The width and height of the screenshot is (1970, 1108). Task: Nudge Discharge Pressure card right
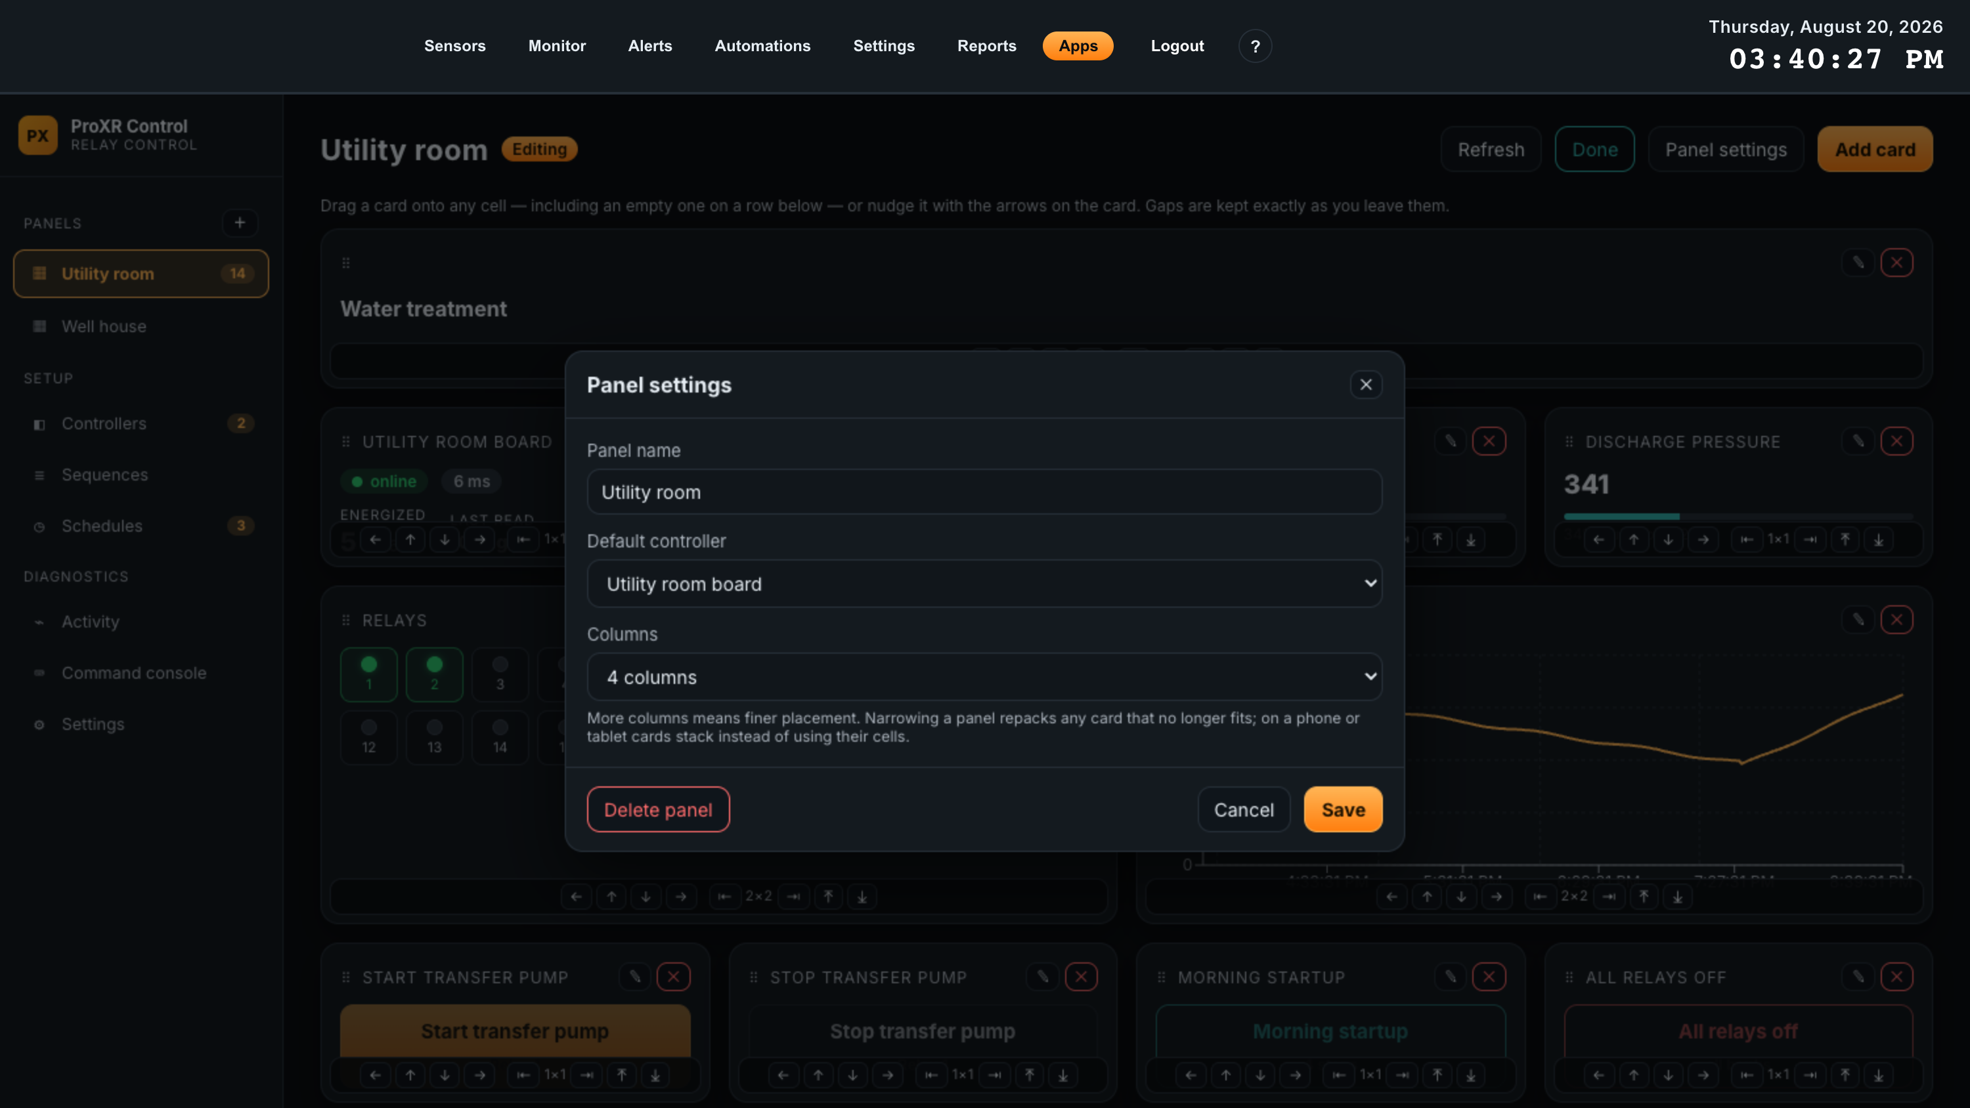[x=1703, y=540]
